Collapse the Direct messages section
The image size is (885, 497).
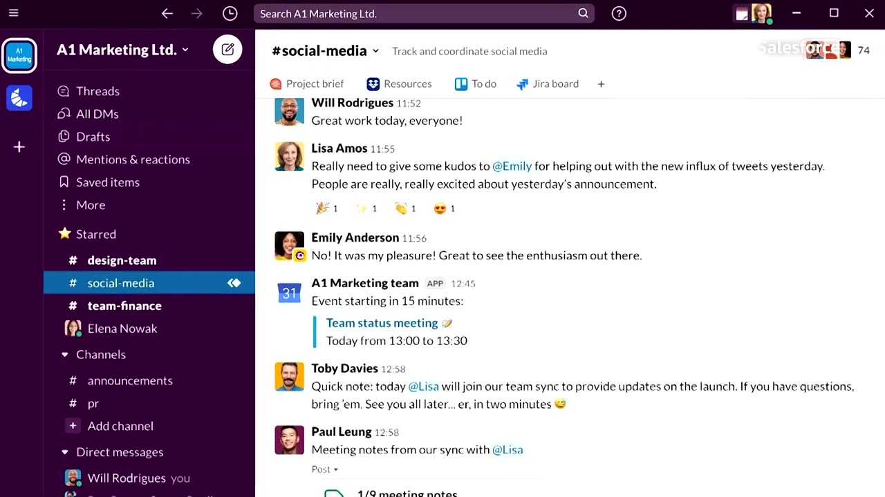click(65, 453)
